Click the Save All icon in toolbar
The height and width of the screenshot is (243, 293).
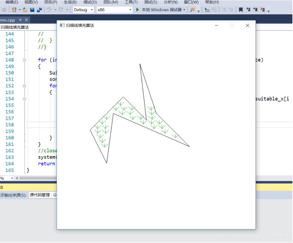tap(39, 10)
